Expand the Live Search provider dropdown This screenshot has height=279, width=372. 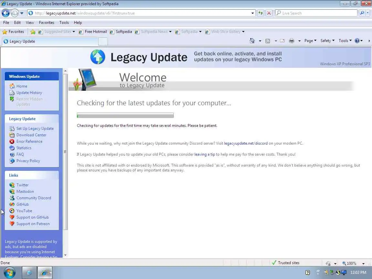click(368, 13)
